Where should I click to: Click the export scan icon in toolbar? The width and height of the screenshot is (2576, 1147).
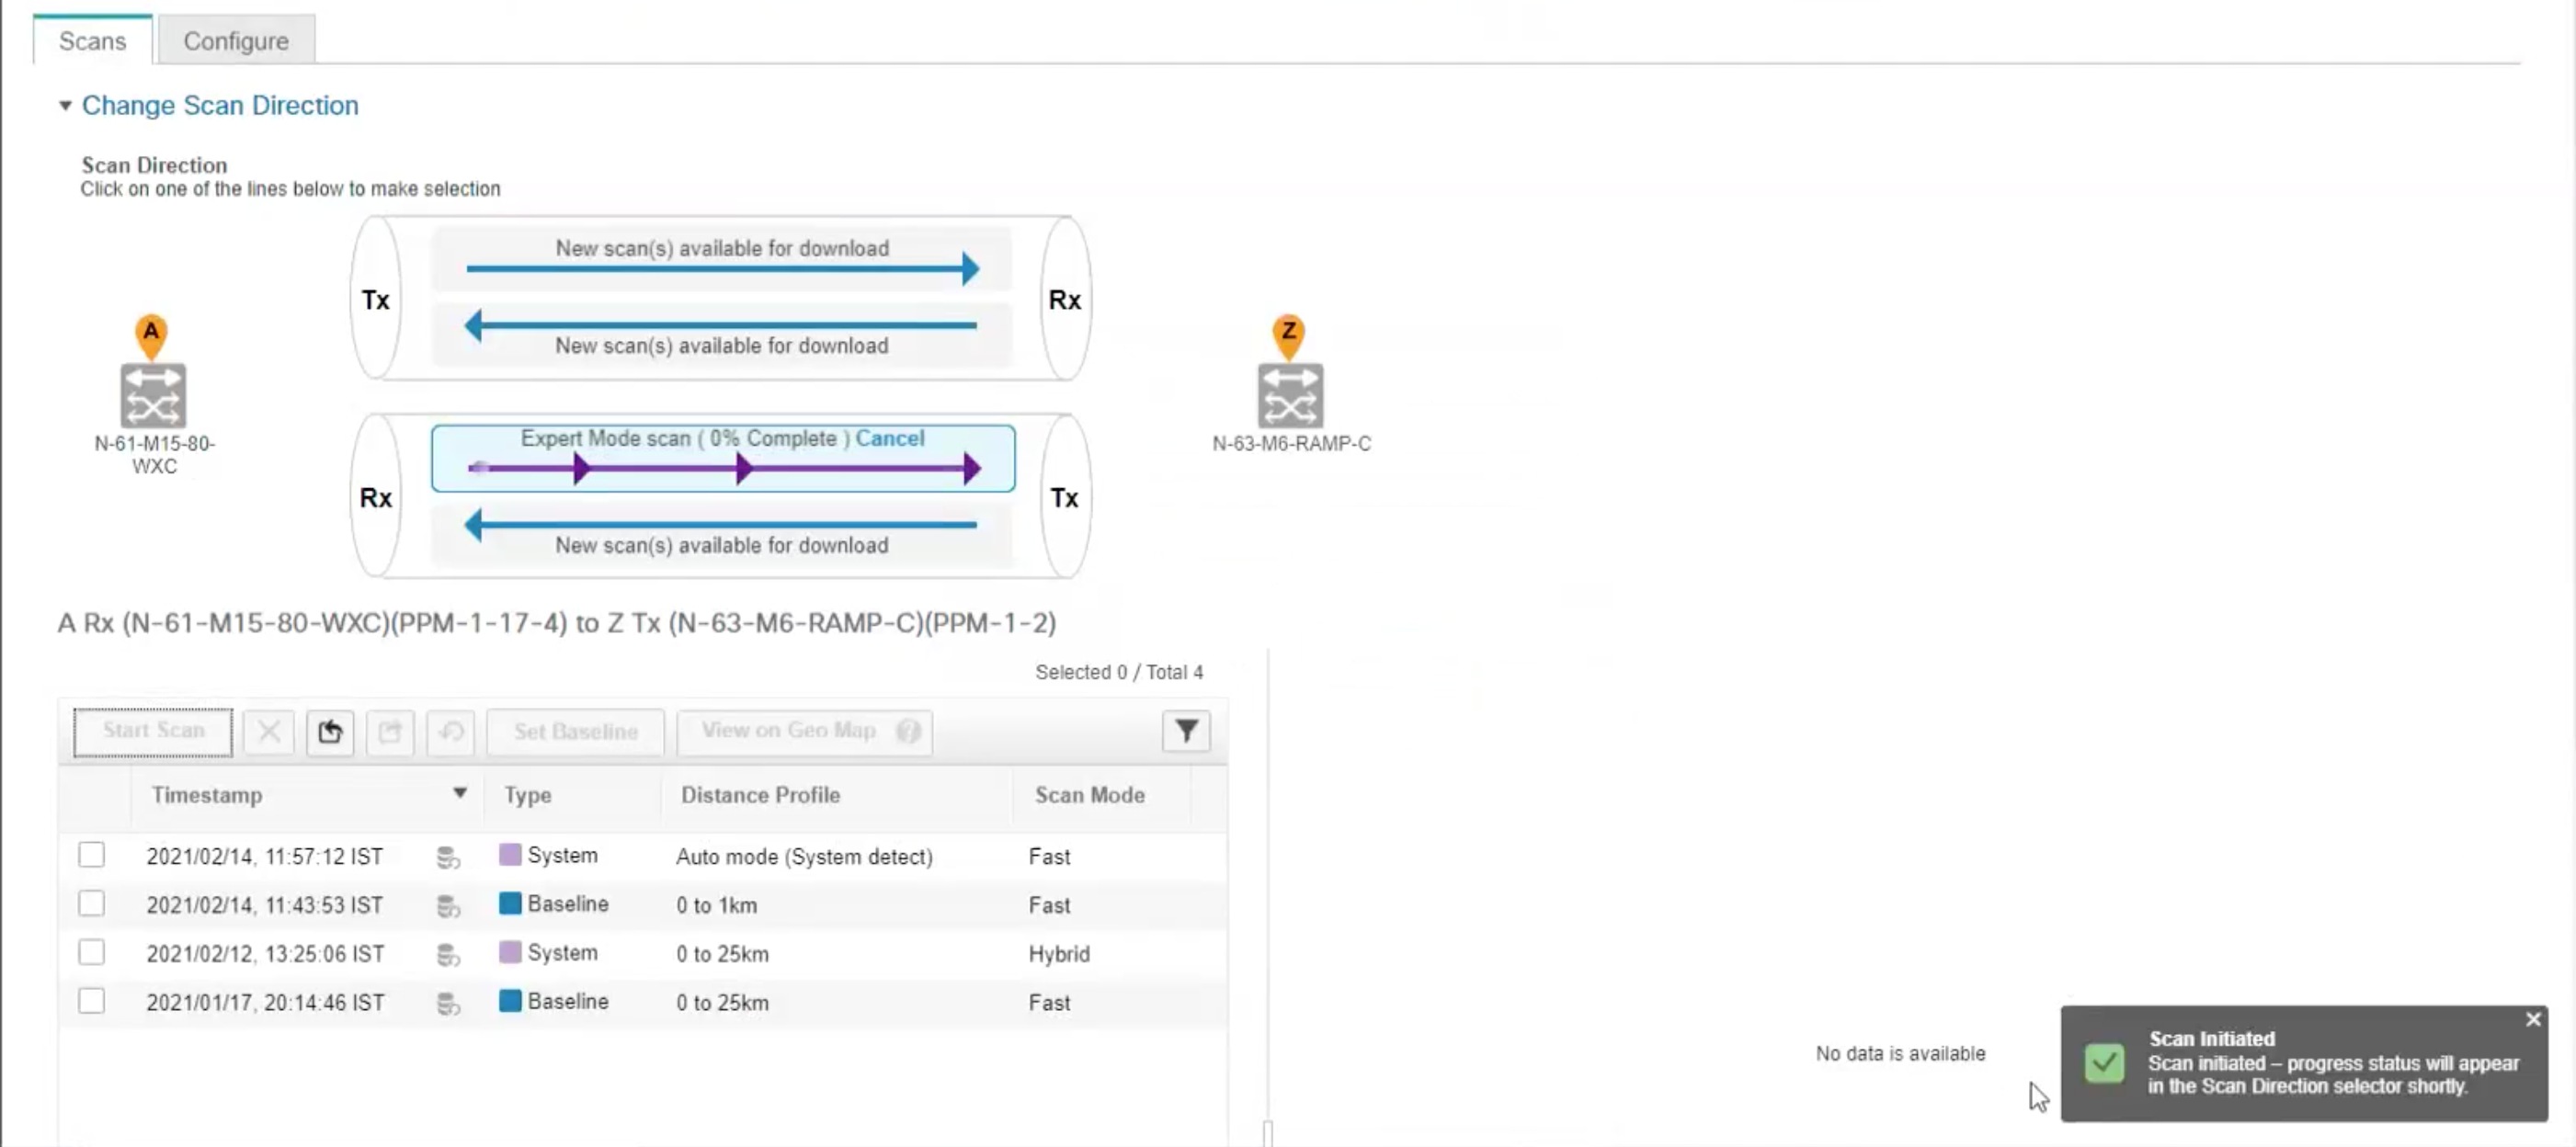pos(390,732)
